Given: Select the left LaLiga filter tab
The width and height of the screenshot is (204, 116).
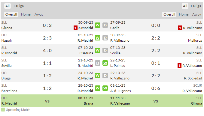Looking at the screenshot, I should coord(19,6).
